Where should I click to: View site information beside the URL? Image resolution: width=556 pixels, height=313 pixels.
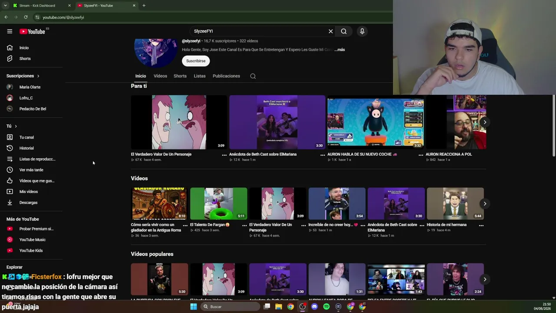[x=37, y=17]
